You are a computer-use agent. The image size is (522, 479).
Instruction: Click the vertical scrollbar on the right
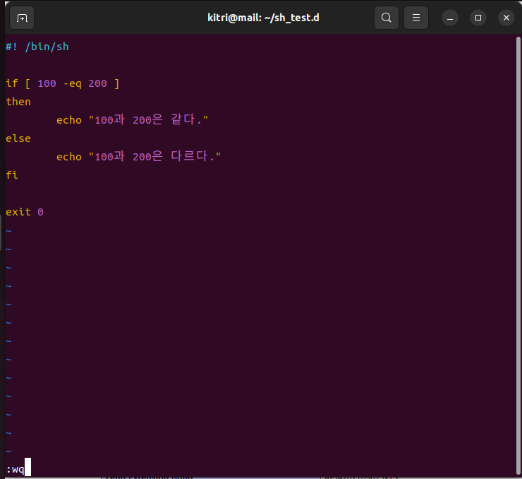pyautogui.click(x=518, y=255)
